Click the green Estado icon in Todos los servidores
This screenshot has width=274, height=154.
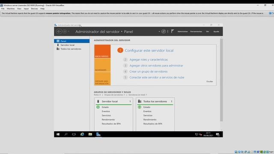click(140, 107)
